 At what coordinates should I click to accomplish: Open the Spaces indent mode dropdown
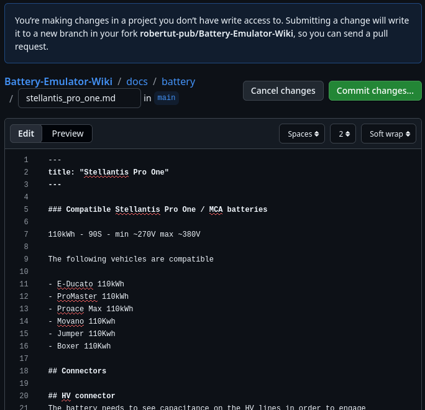click(302, 134)
